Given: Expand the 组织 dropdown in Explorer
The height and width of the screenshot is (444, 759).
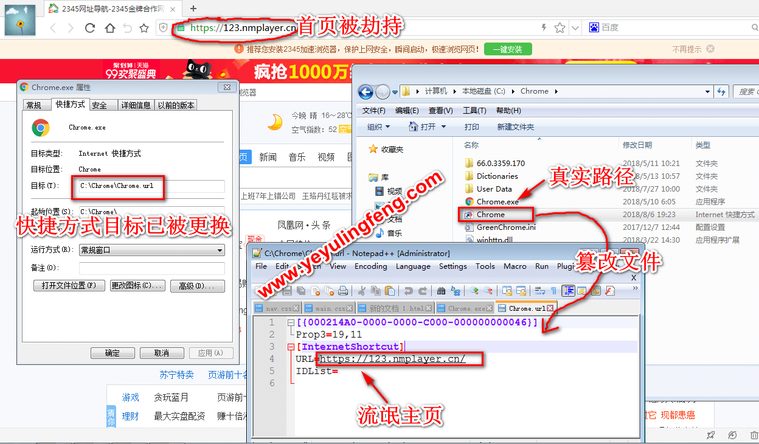Looking at the screenshot, I should [379, 127].
